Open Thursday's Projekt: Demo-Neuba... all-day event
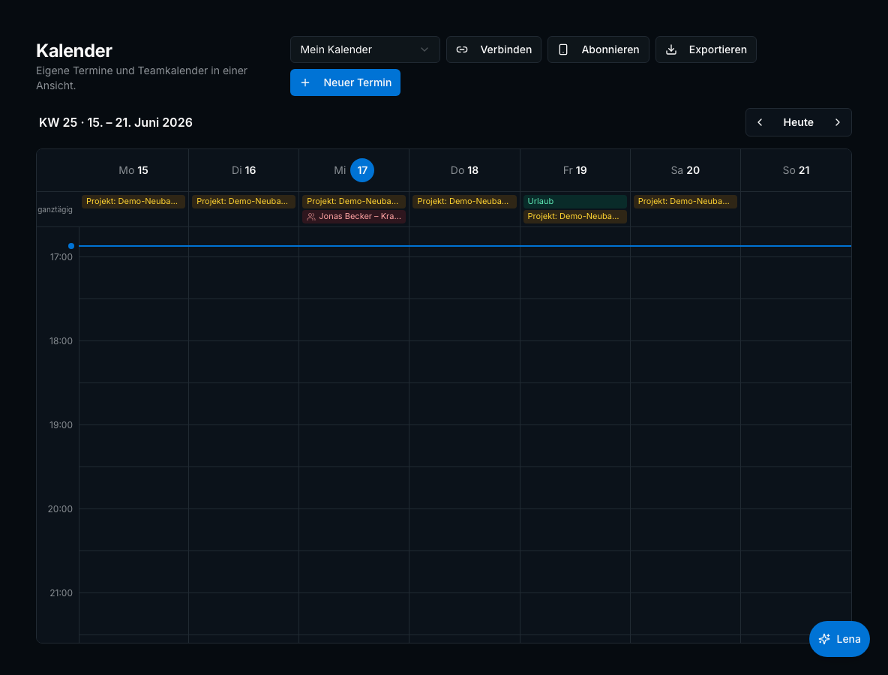The image size is (888, 675). [x=464, y=202]
